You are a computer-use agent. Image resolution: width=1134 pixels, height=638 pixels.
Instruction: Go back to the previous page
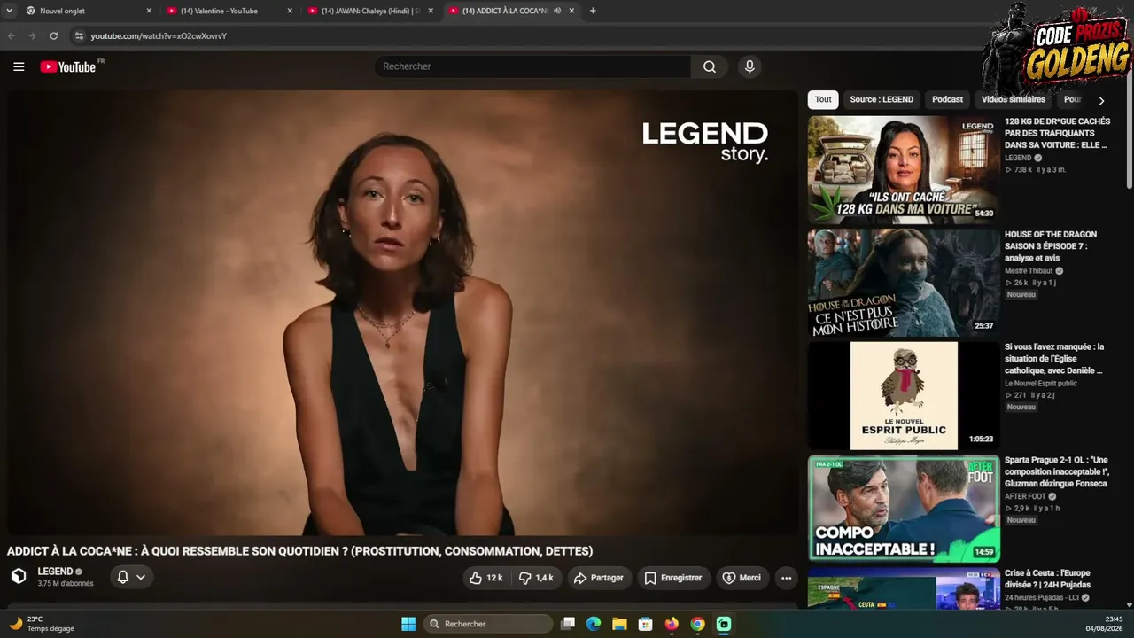tap(12, 36)
